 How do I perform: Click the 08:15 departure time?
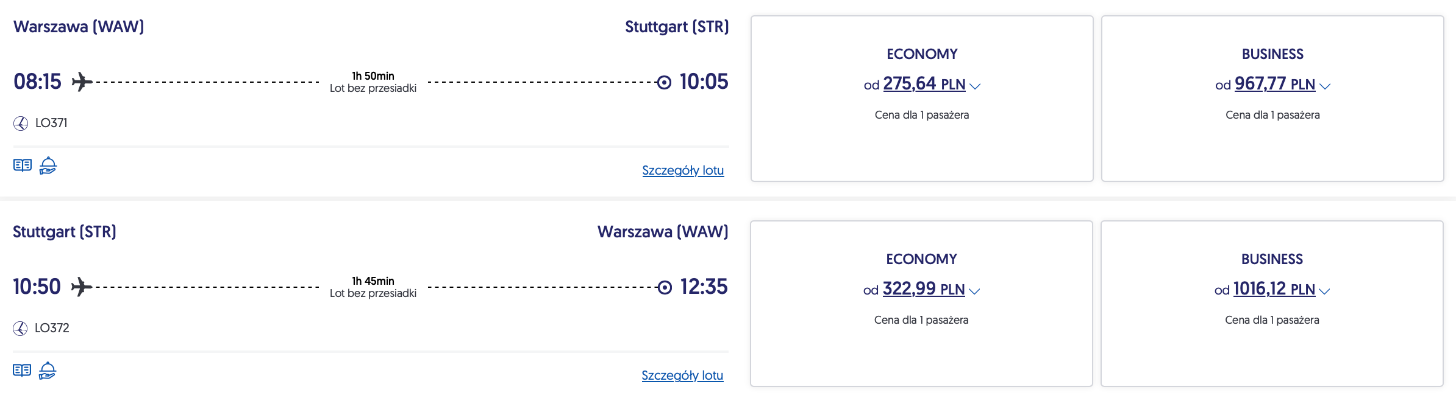38,82
